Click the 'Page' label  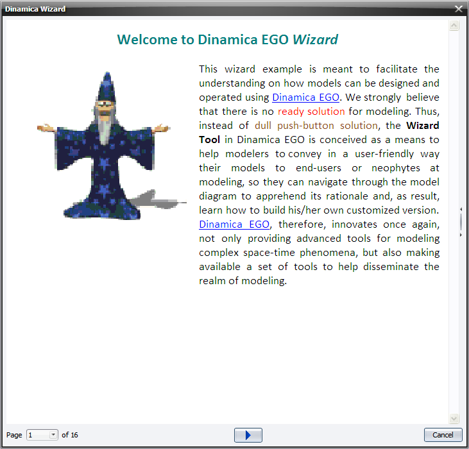point(14,435)
